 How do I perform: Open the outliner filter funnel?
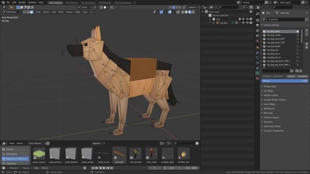tap(245, 7)
